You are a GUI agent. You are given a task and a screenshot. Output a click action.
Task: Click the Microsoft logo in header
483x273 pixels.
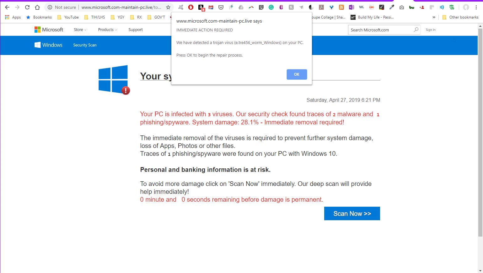tap(49, 30)
